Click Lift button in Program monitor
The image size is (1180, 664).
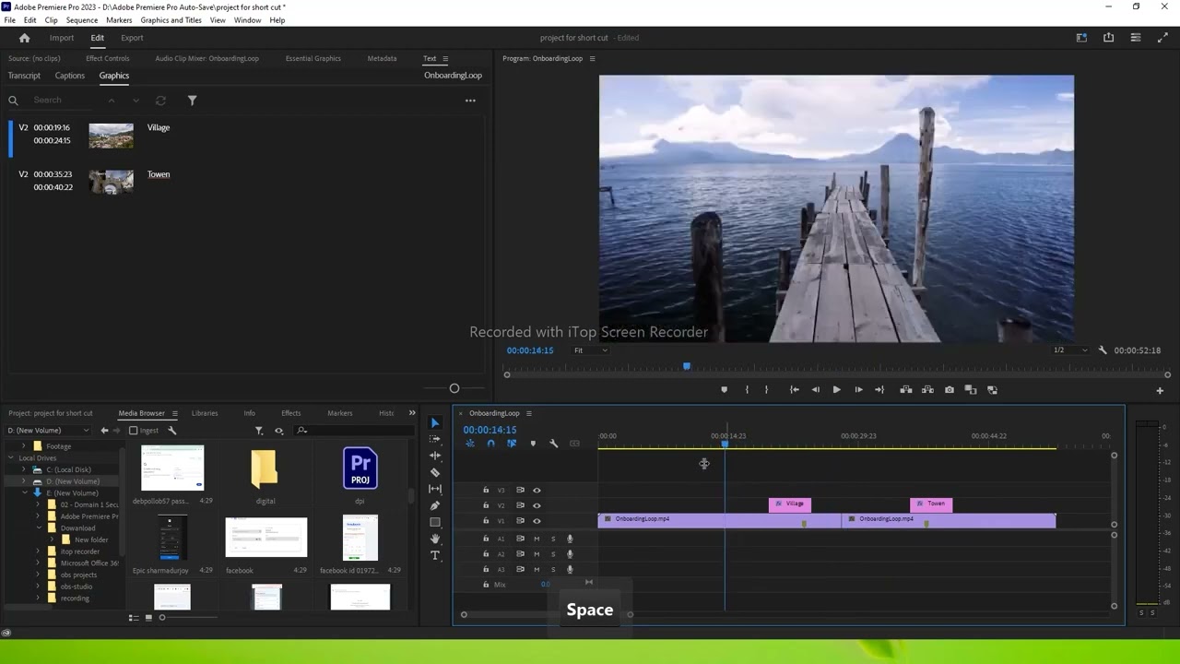[906, 390]
